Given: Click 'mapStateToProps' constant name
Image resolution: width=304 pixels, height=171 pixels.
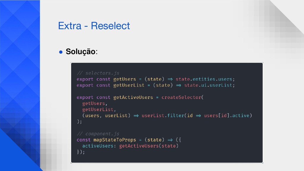Looking at the screenshot, I should click(115, 140).
